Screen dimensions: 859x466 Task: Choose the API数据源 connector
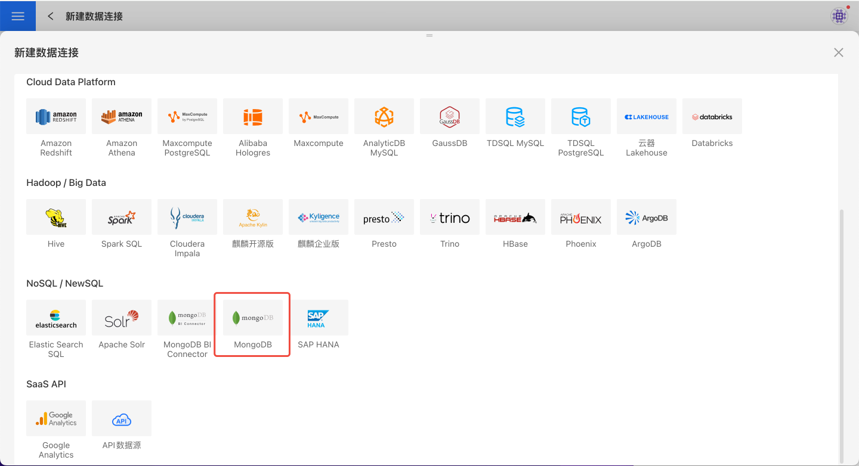[x=122, y=419]
